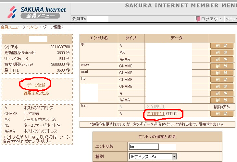Click the ログアウト link

click(x=211, y=19)
